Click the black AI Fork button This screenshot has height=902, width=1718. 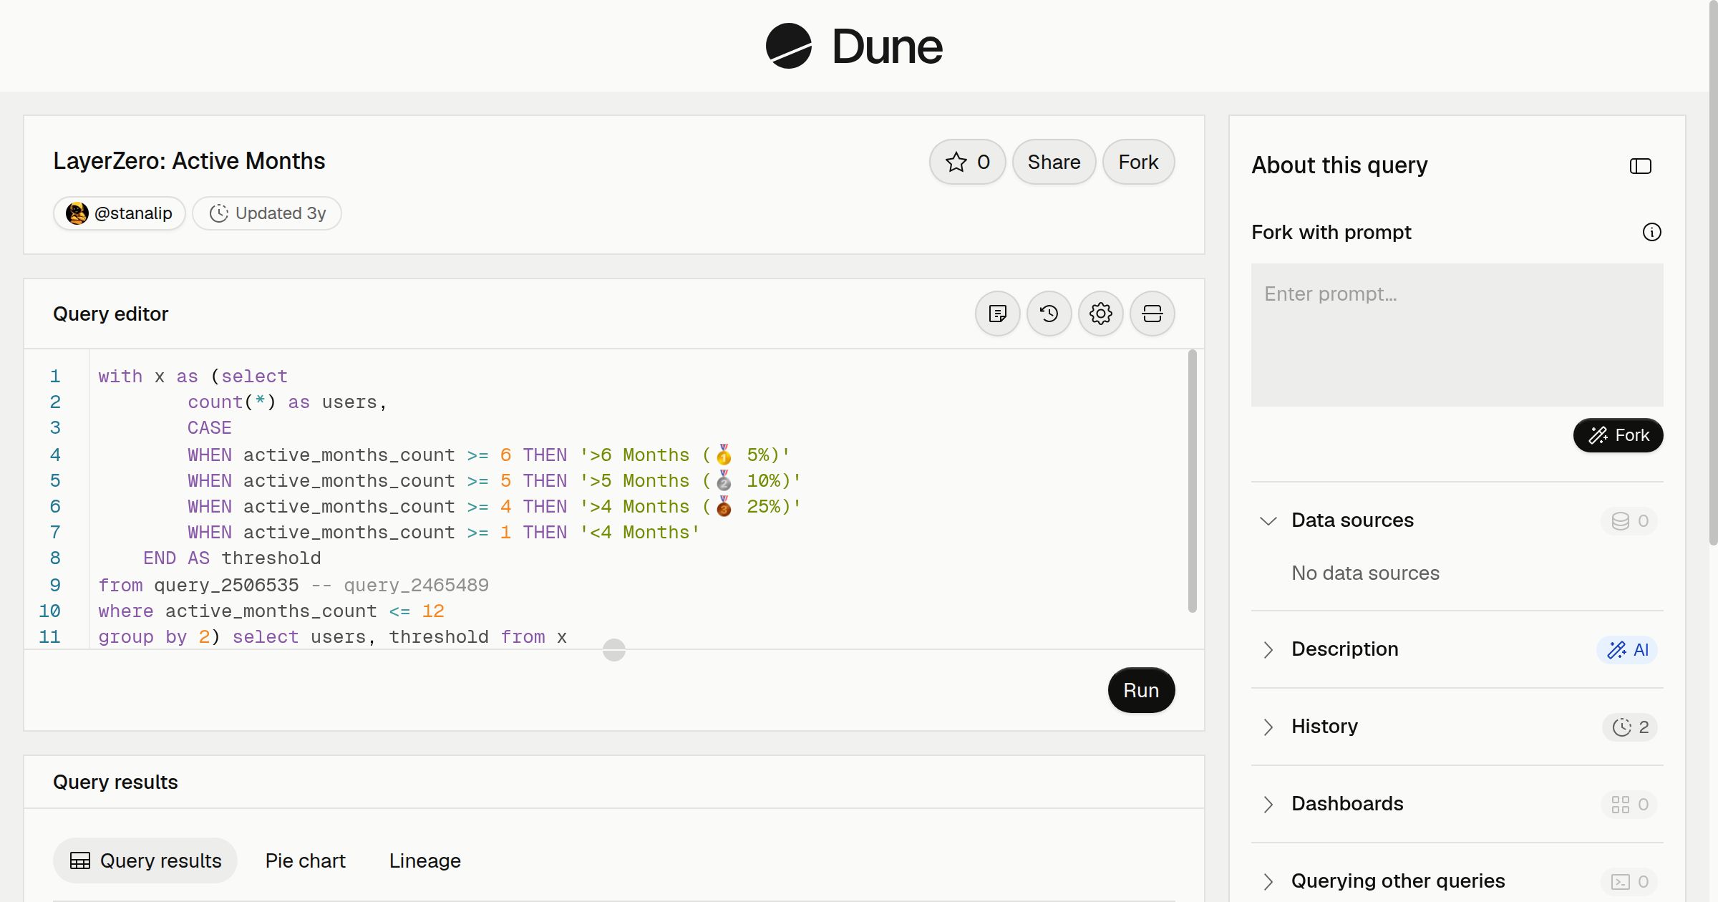pyautogui.click(x=1618, y=435)
